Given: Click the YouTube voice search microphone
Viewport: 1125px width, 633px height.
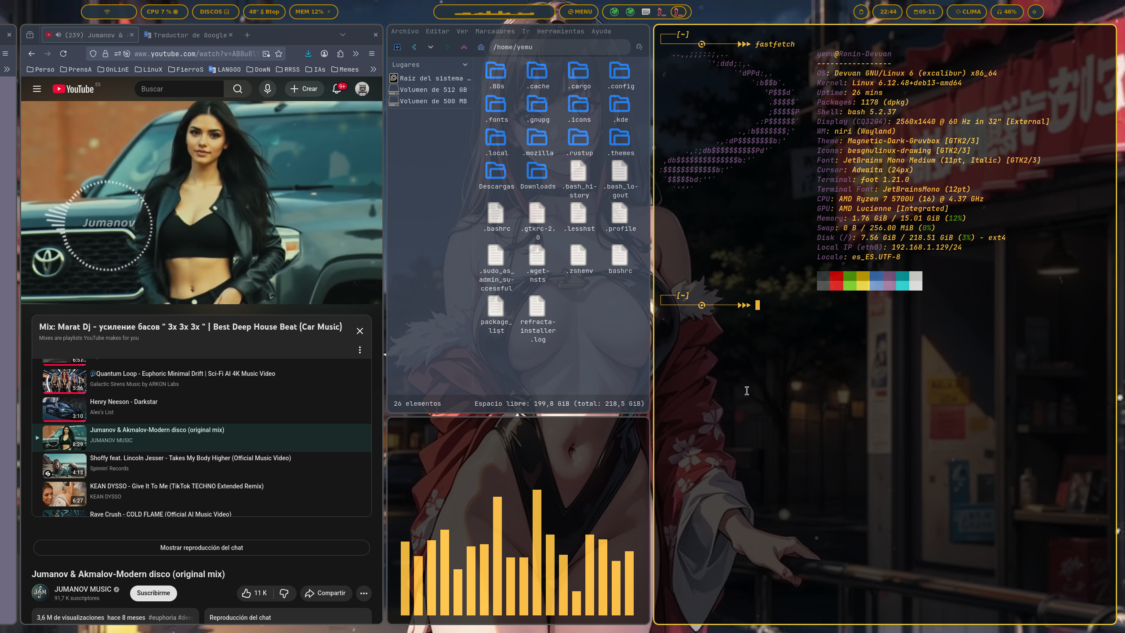Looking at the screenshot, I should (x=267, y=89).
